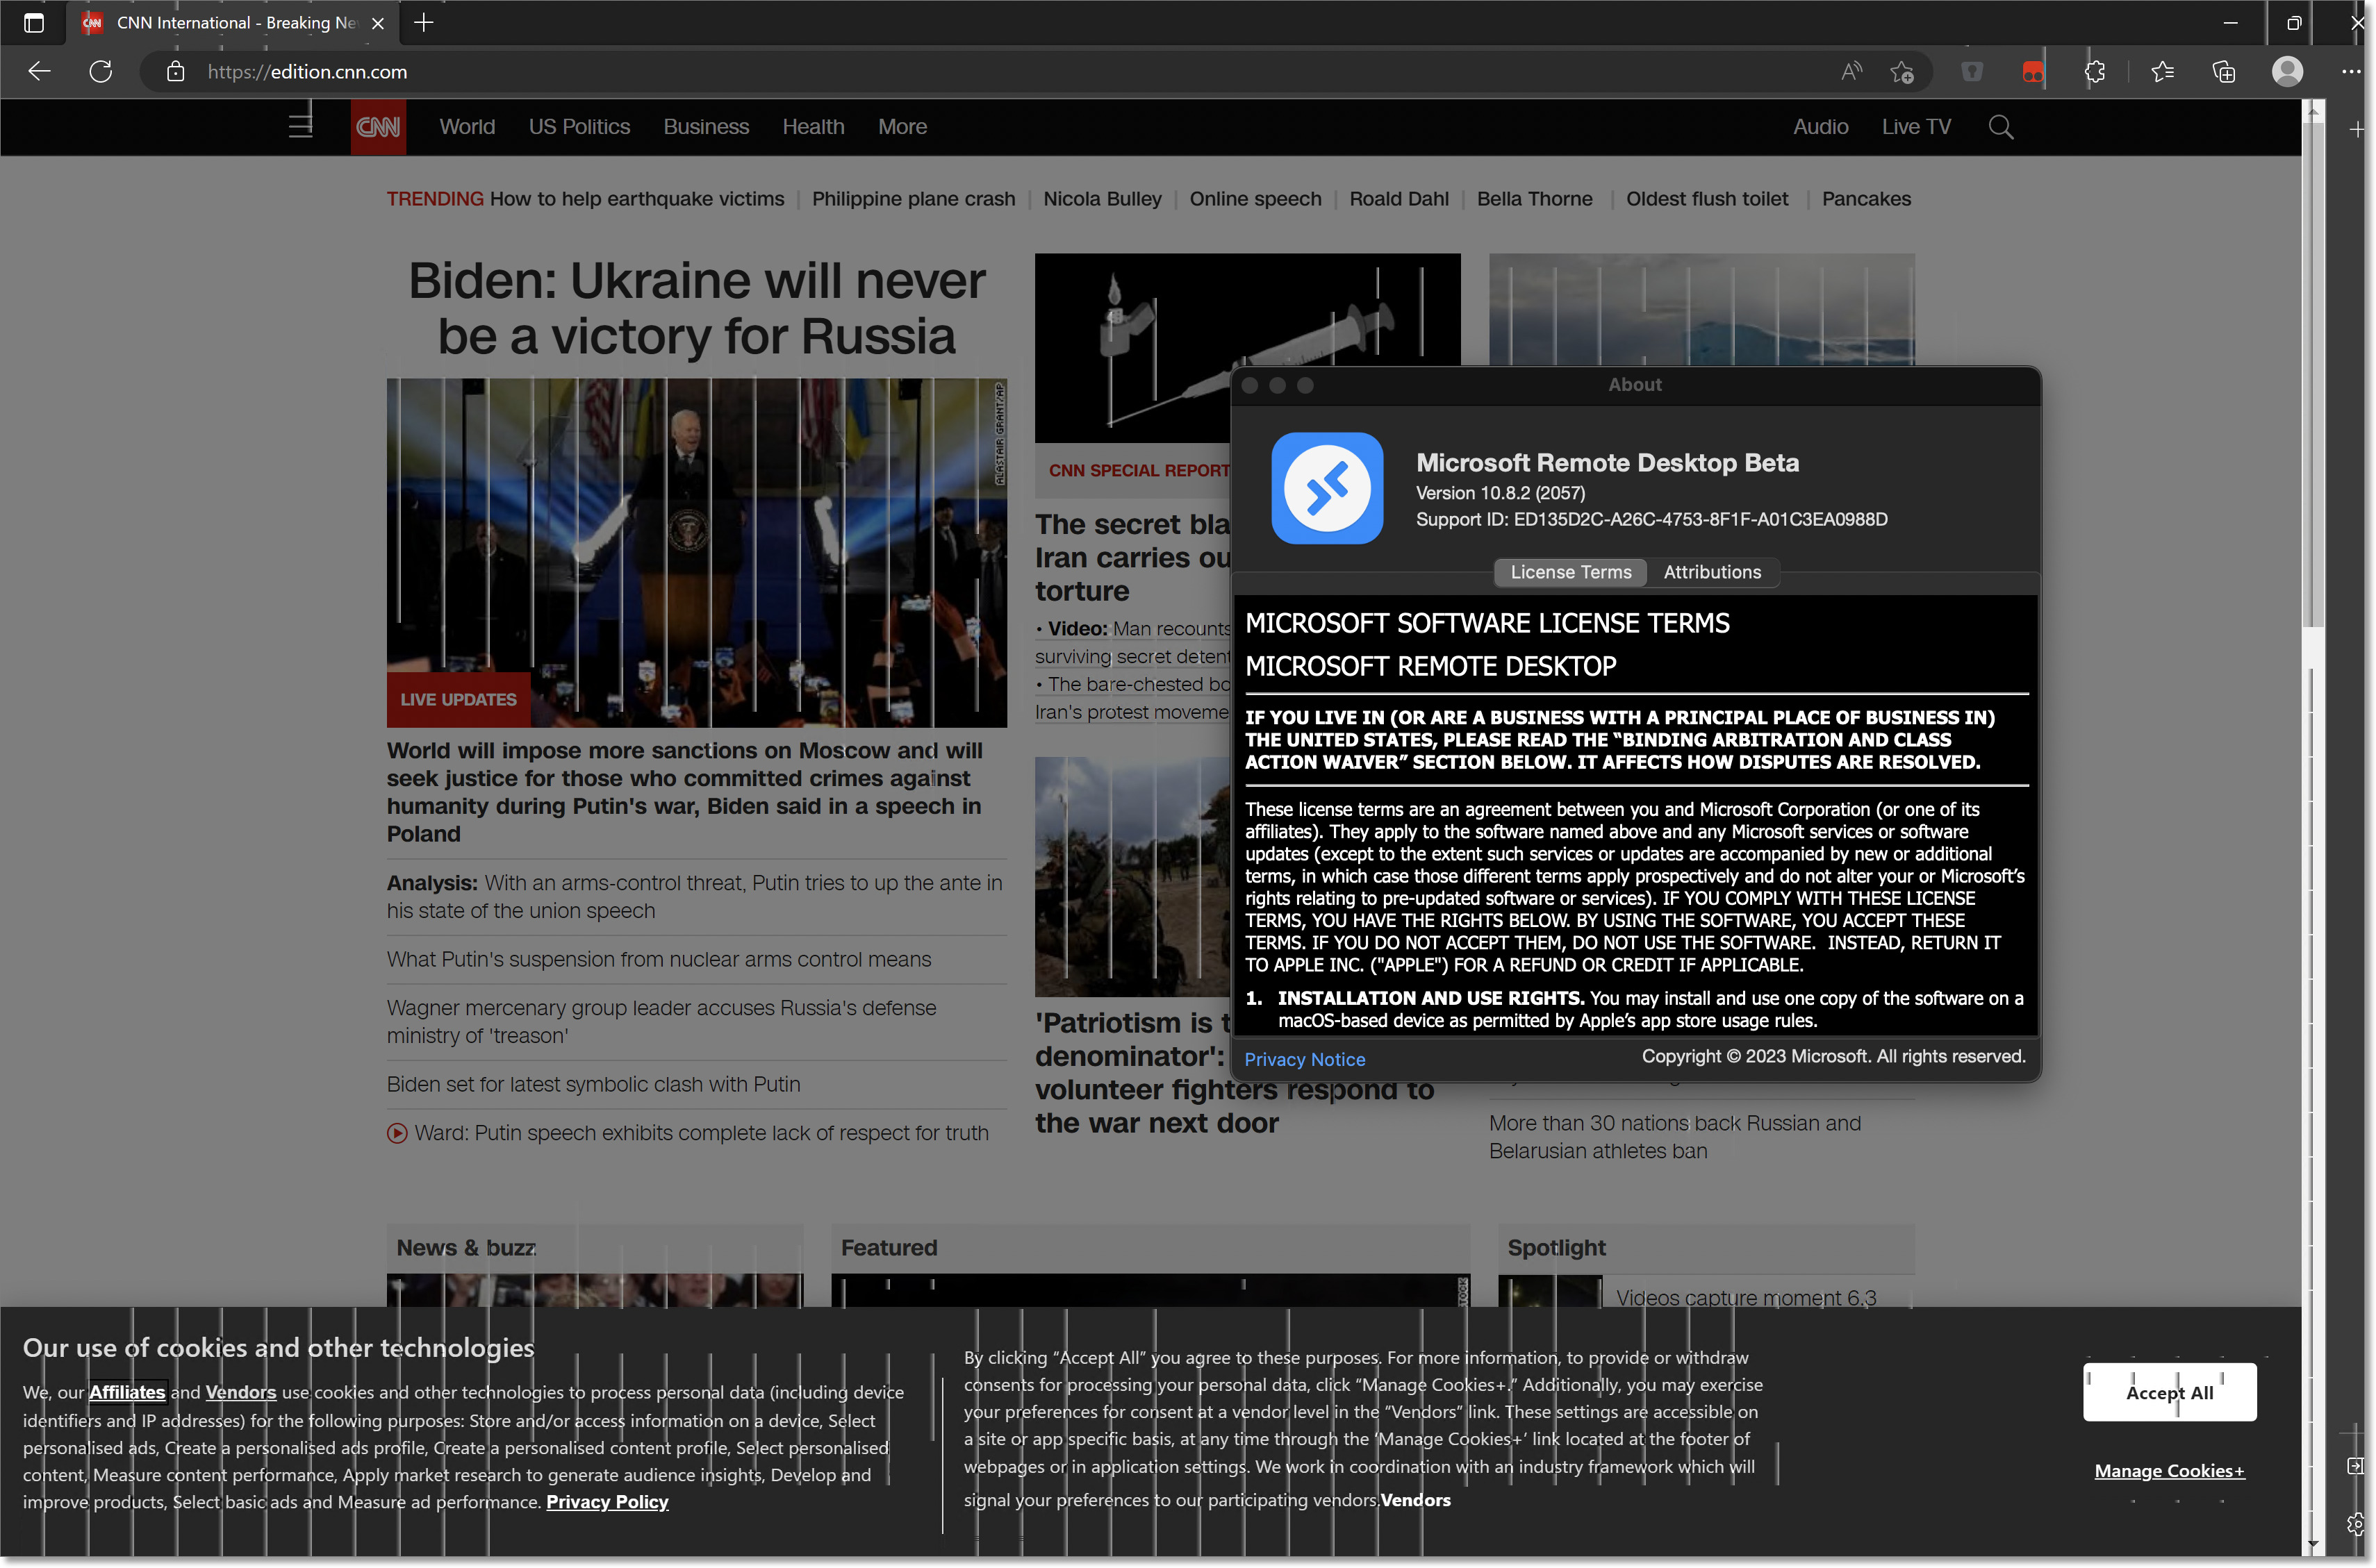Open Biden Ukraine victory headline
This screenshot has height=1568, width=2376.
(696, 308)
